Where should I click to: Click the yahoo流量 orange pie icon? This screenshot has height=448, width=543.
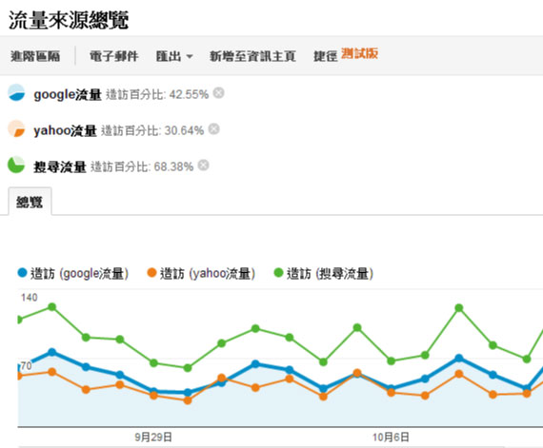pos(16,129)
